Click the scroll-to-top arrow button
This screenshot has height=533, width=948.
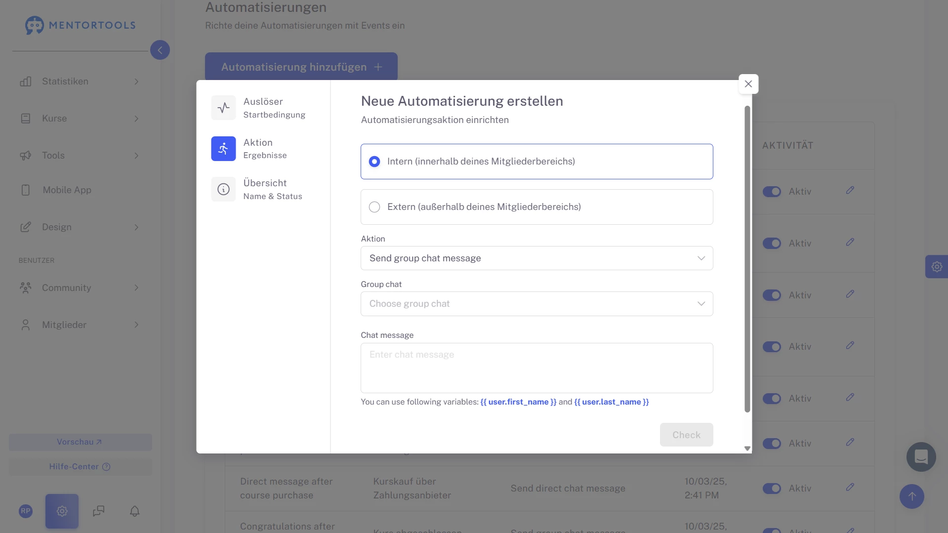tap(911, 496)
